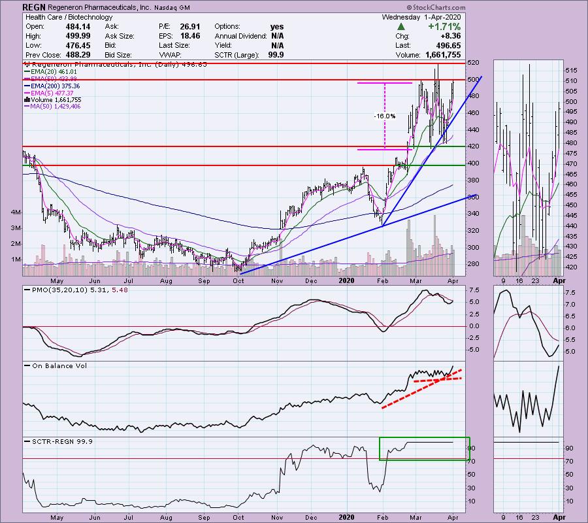Click the volume bars icon in the legend
This screenshot has height=523, width=588.
27,100
